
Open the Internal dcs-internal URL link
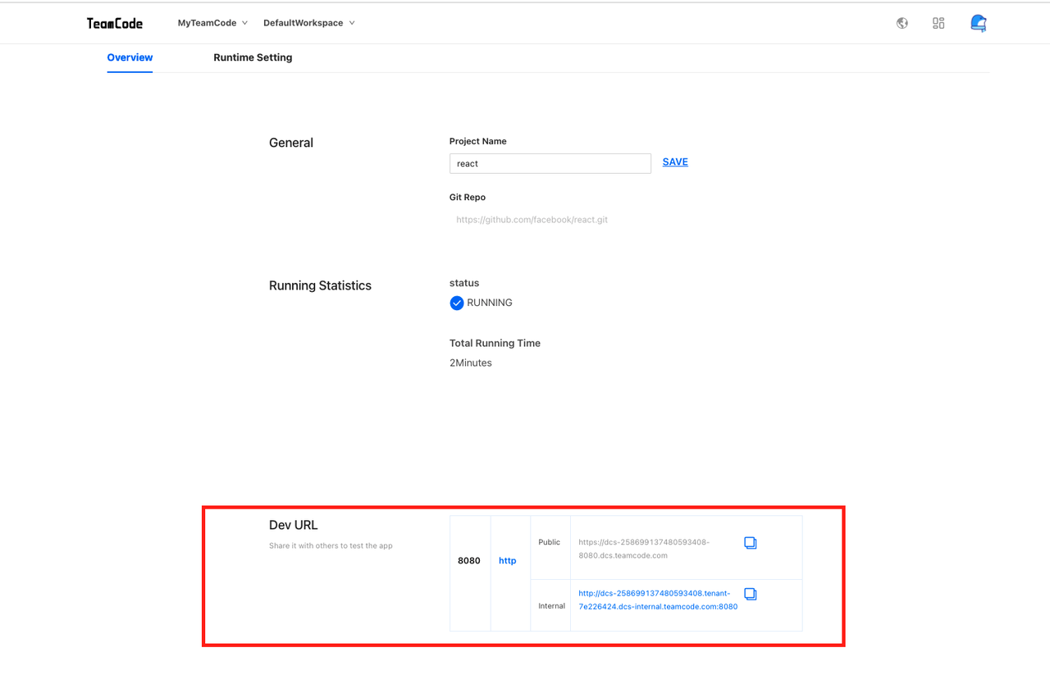pos(657,600)
